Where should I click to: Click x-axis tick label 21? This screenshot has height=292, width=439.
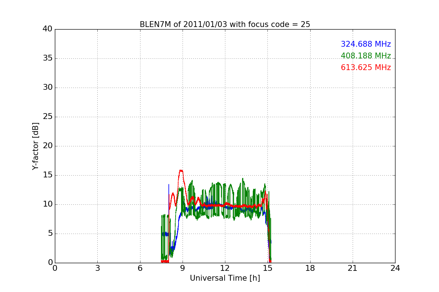(353, 268)
